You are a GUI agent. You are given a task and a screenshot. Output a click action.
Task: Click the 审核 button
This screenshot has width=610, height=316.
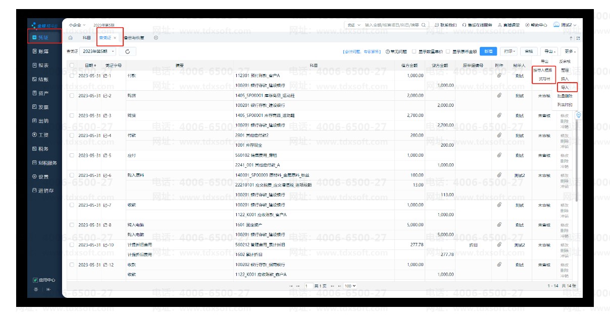[529, 51]
